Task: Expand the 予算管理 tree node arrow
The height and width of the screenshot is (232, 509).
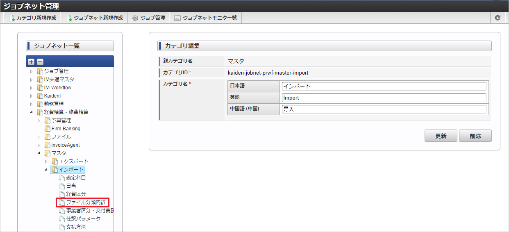Action: pyautogui.click(x=39, y=121)
